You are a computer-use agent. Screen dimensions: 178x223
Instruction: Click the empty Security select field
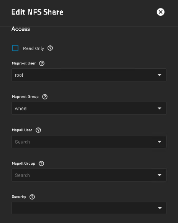89,208
